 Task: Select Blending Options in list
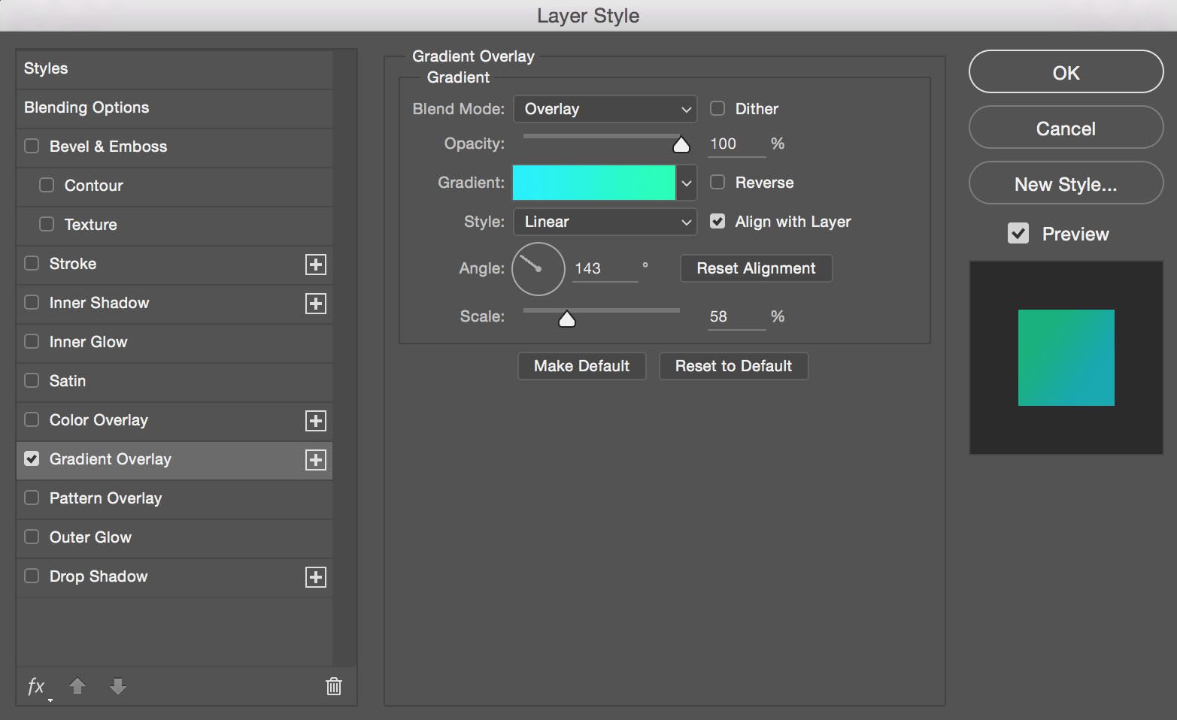[174, 107]
